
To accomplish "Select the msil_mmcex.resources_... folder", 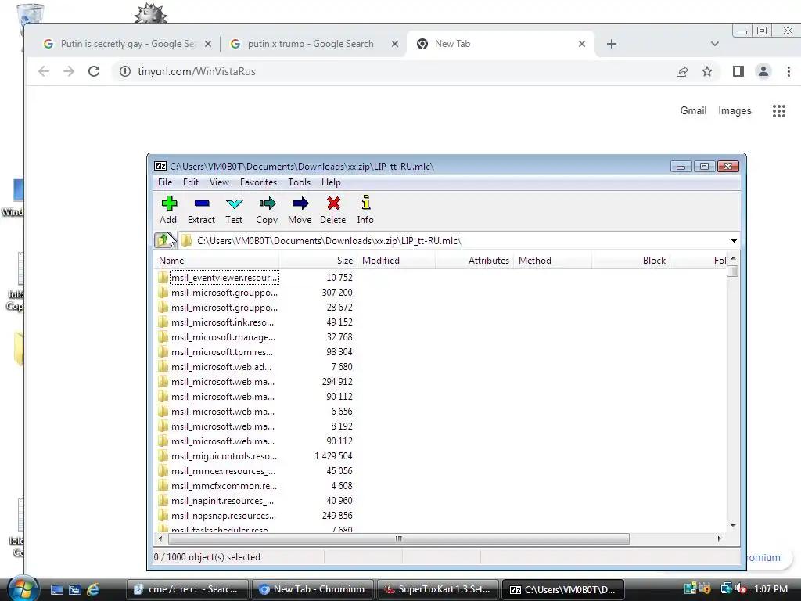I will coord(223,471).
